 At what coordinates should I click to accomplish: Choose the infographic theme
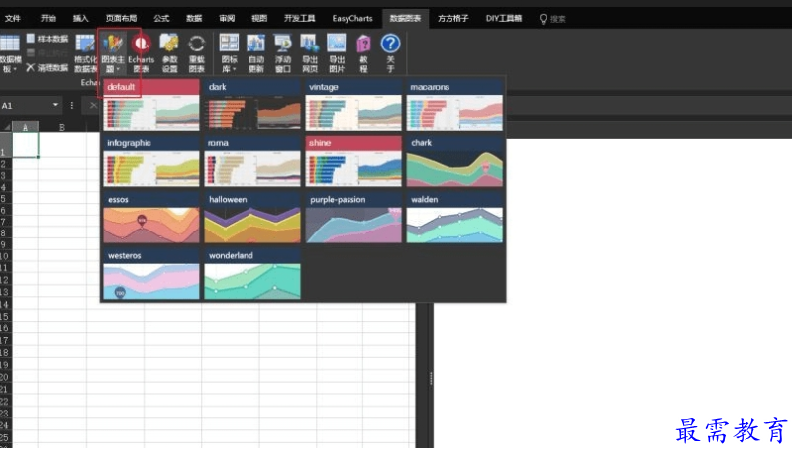(x=151, y=161)
